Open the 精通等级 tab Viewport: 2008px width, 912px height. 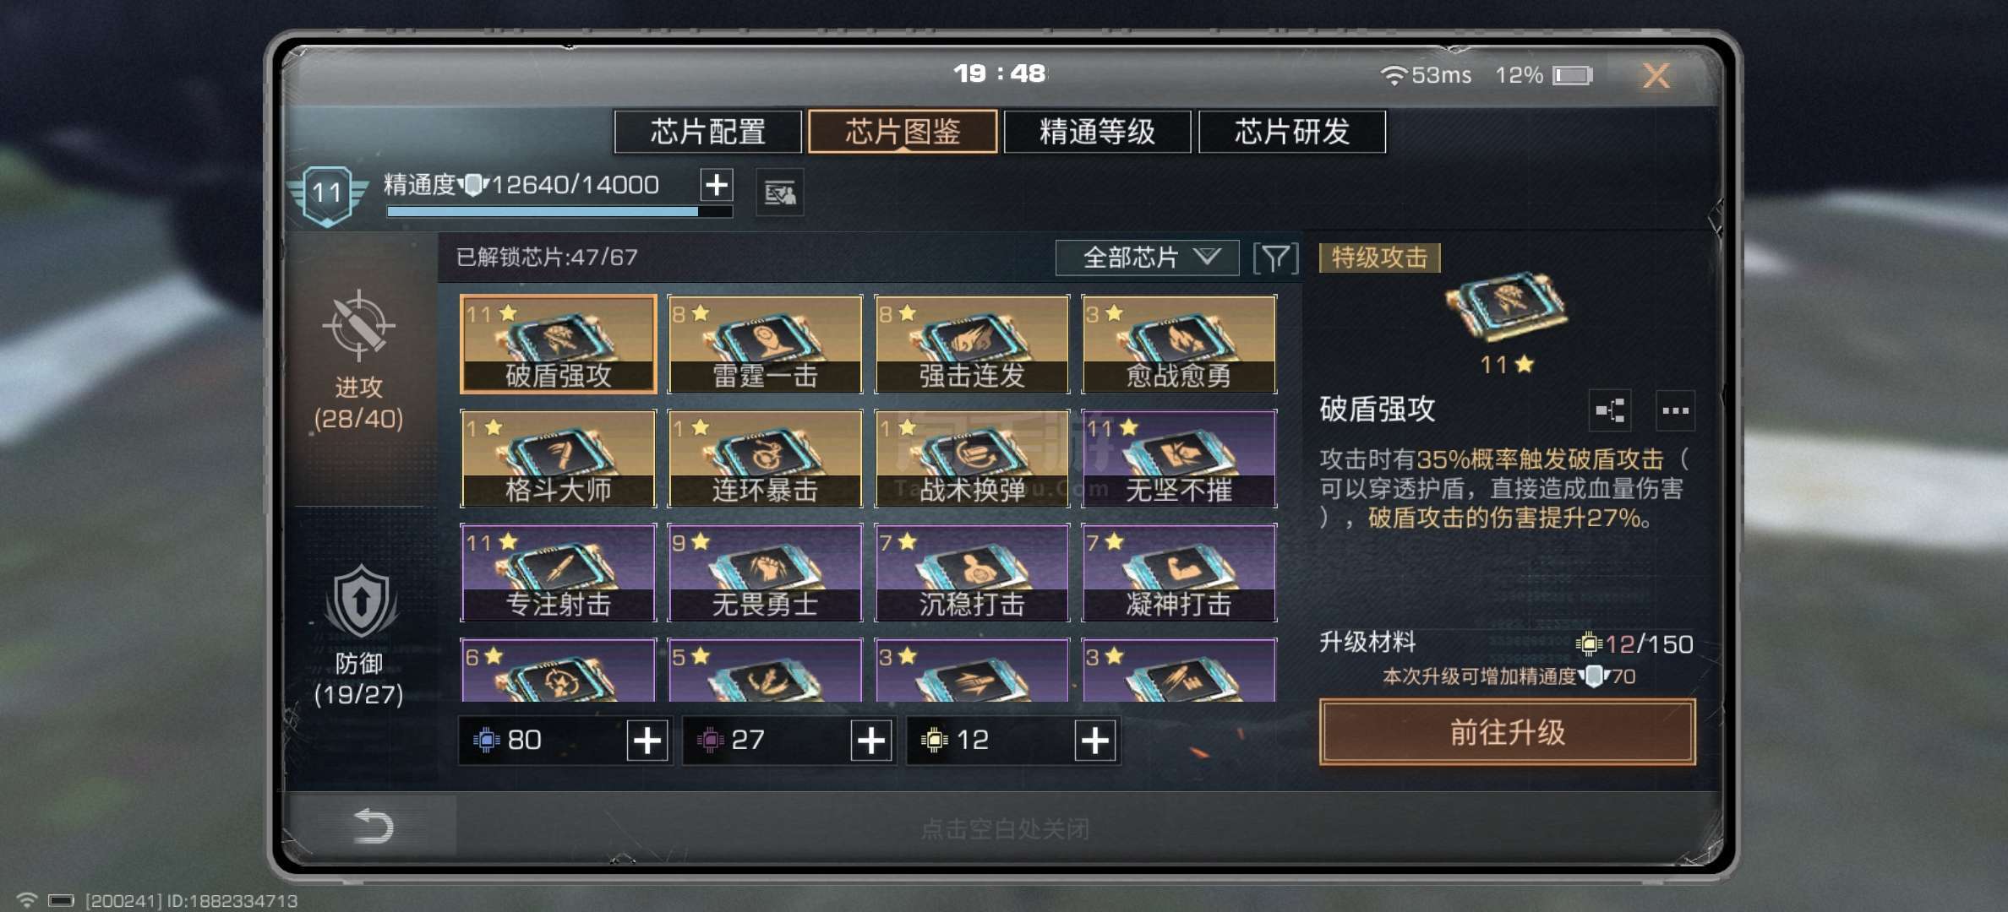click(1097, 132)
